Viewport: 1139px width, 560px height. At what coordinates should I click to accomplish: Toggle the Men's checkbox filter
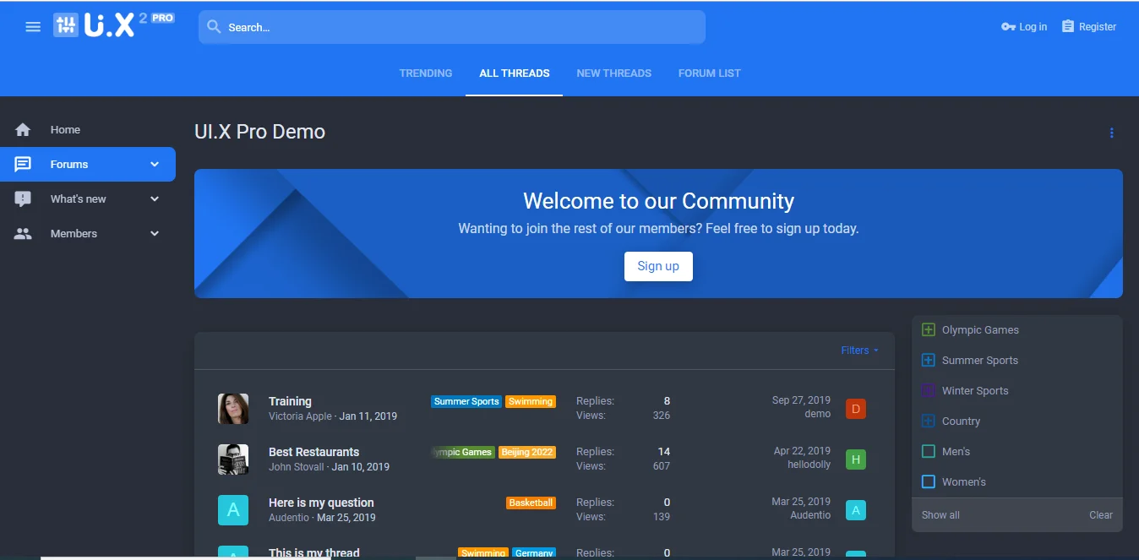928,452
